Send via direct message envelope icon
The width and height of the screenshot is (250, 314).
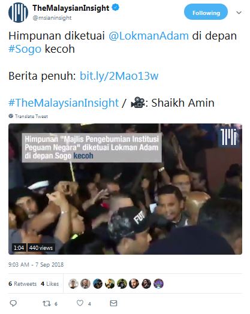[113, 303]
